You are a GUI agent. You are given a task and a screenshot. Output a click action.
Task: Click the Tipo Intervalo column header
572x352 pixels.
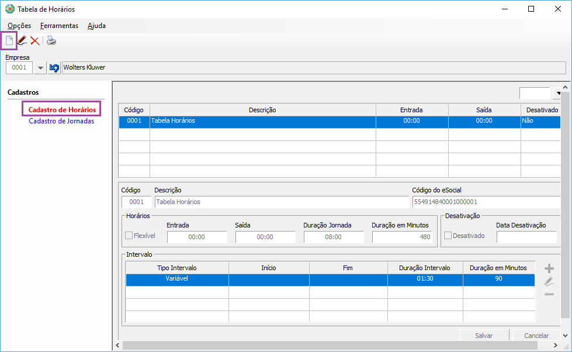[177, 268]
